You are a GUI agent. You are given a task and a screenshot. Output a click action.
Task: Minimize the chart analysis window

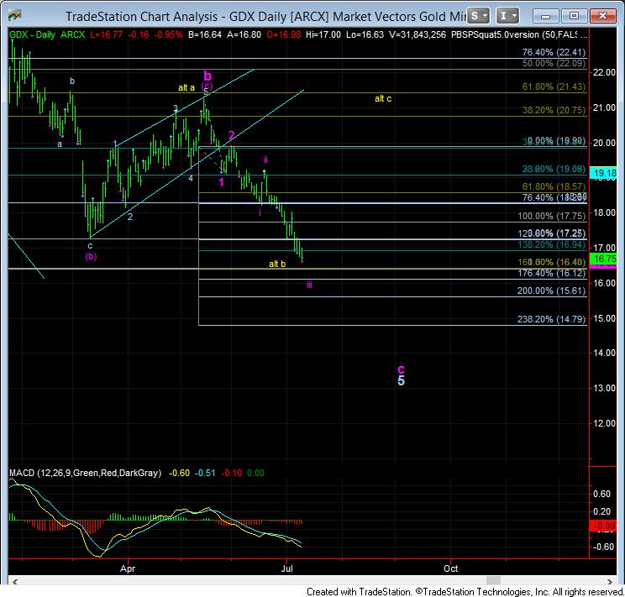point(545,16)
